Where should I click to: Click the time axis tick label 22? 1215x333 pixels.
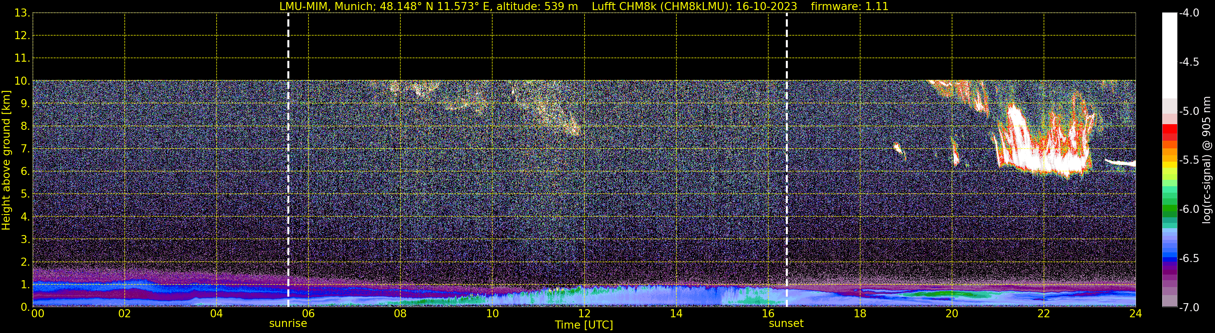(x=1044, y=314)
